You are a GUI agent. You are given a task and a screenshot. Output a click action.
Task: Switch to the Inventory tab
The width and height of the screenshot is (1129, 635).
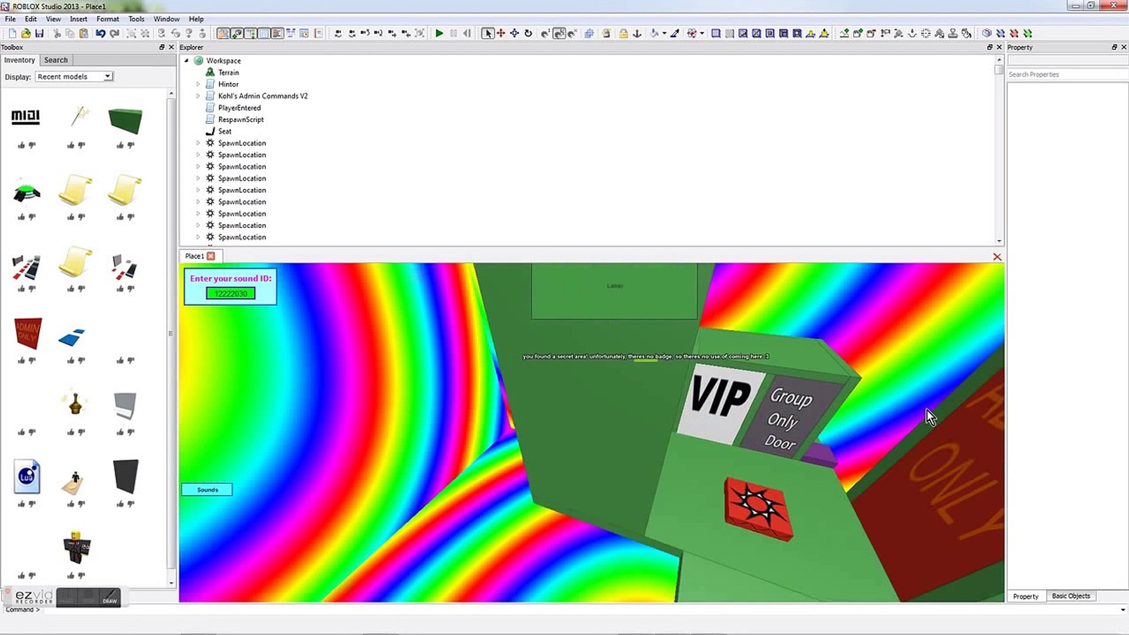(x=19, y=60)
